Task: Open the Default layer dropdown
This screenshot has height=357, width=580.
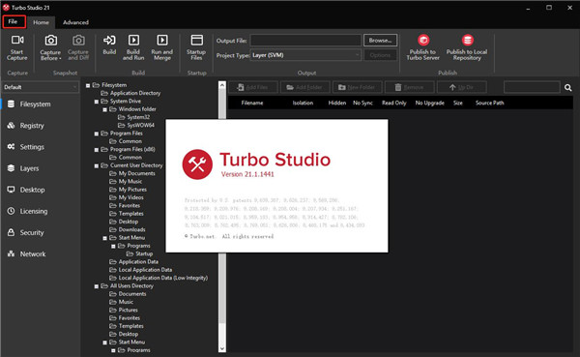Action: click(40, 87)
